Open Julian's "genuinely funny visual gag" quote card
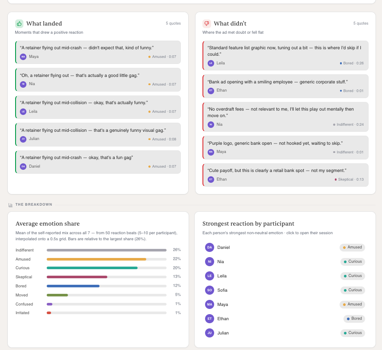Viewport: 382px width, 350px height. click(98, 134)
